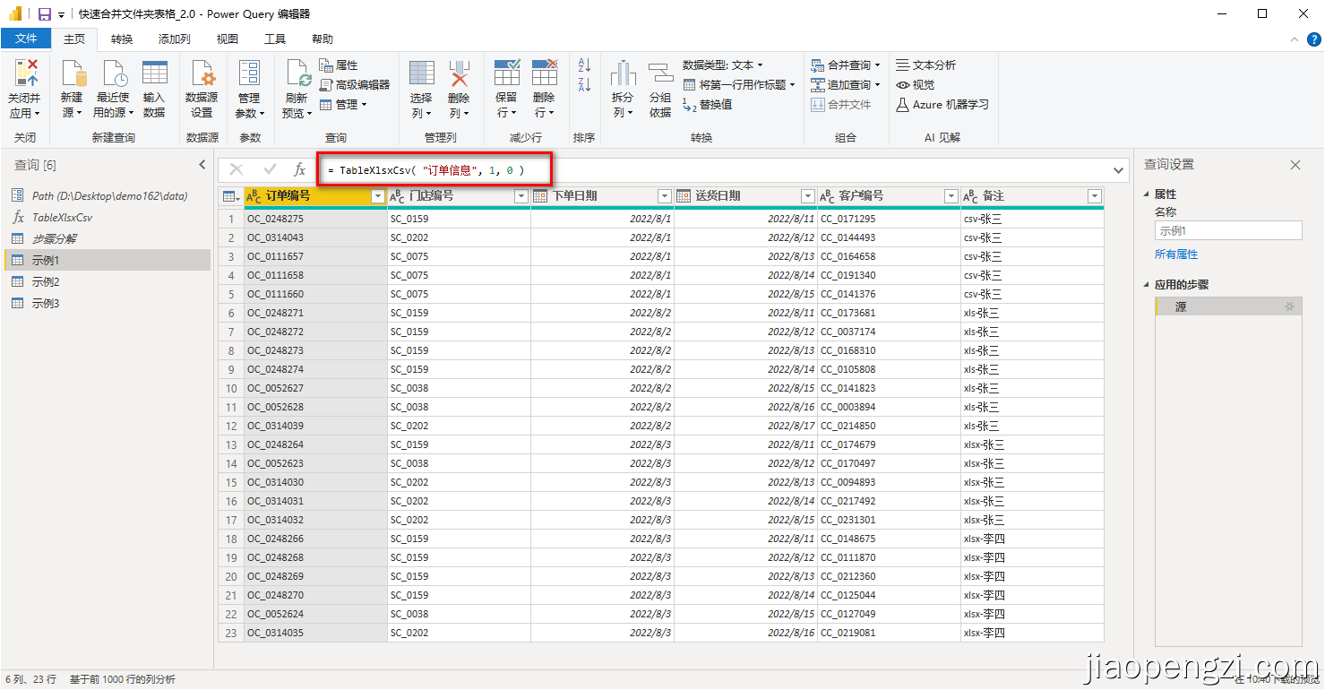The width and height of the screenshot is (1325, 690).
Task: Open the File (文件) tab
Action: 26,39
